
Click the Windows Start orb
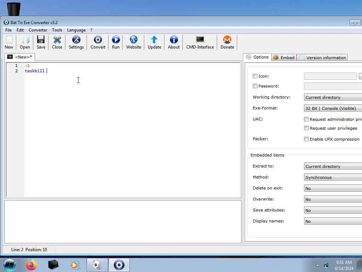(x=10, y=265)
